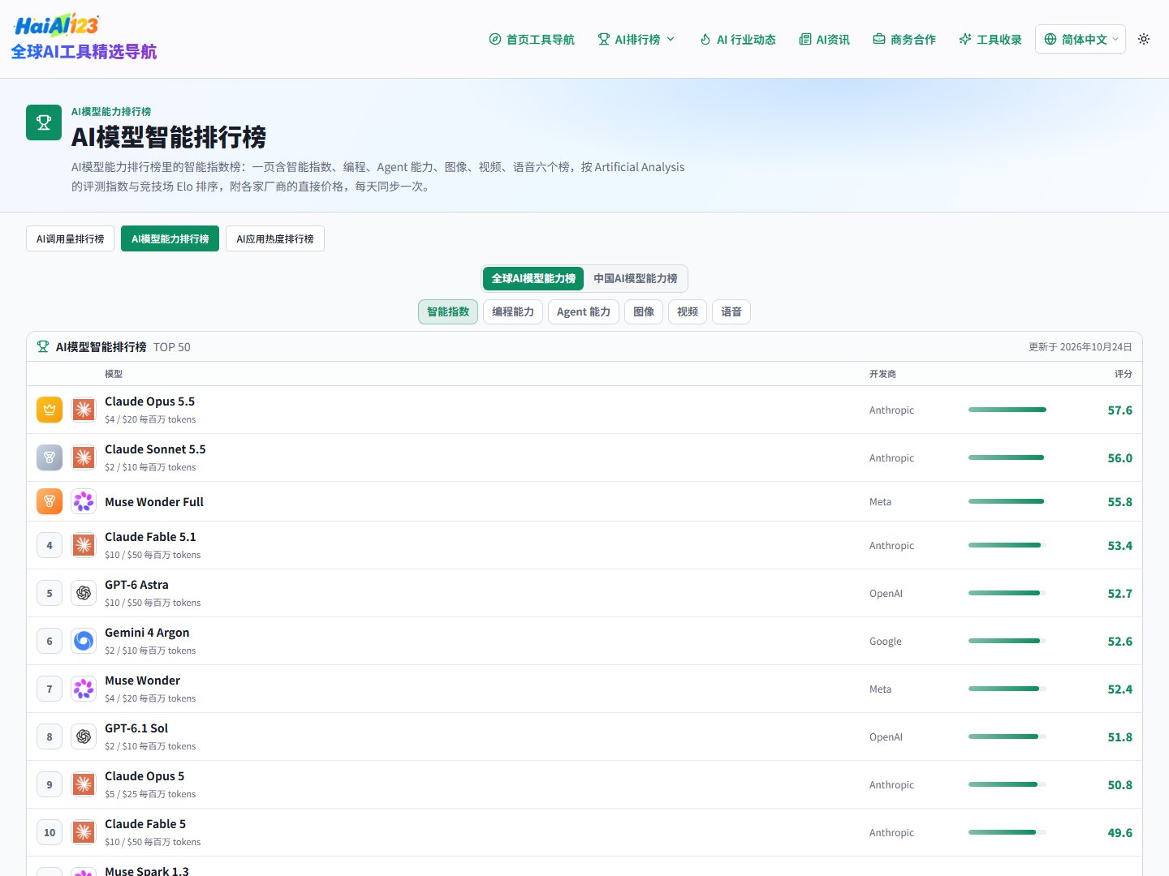Image resolution: width=1169 pixels, height=876 pixels.
Task: Click the gold crown rank icon for Claude Opus 5.5
Action: (50, 410)
